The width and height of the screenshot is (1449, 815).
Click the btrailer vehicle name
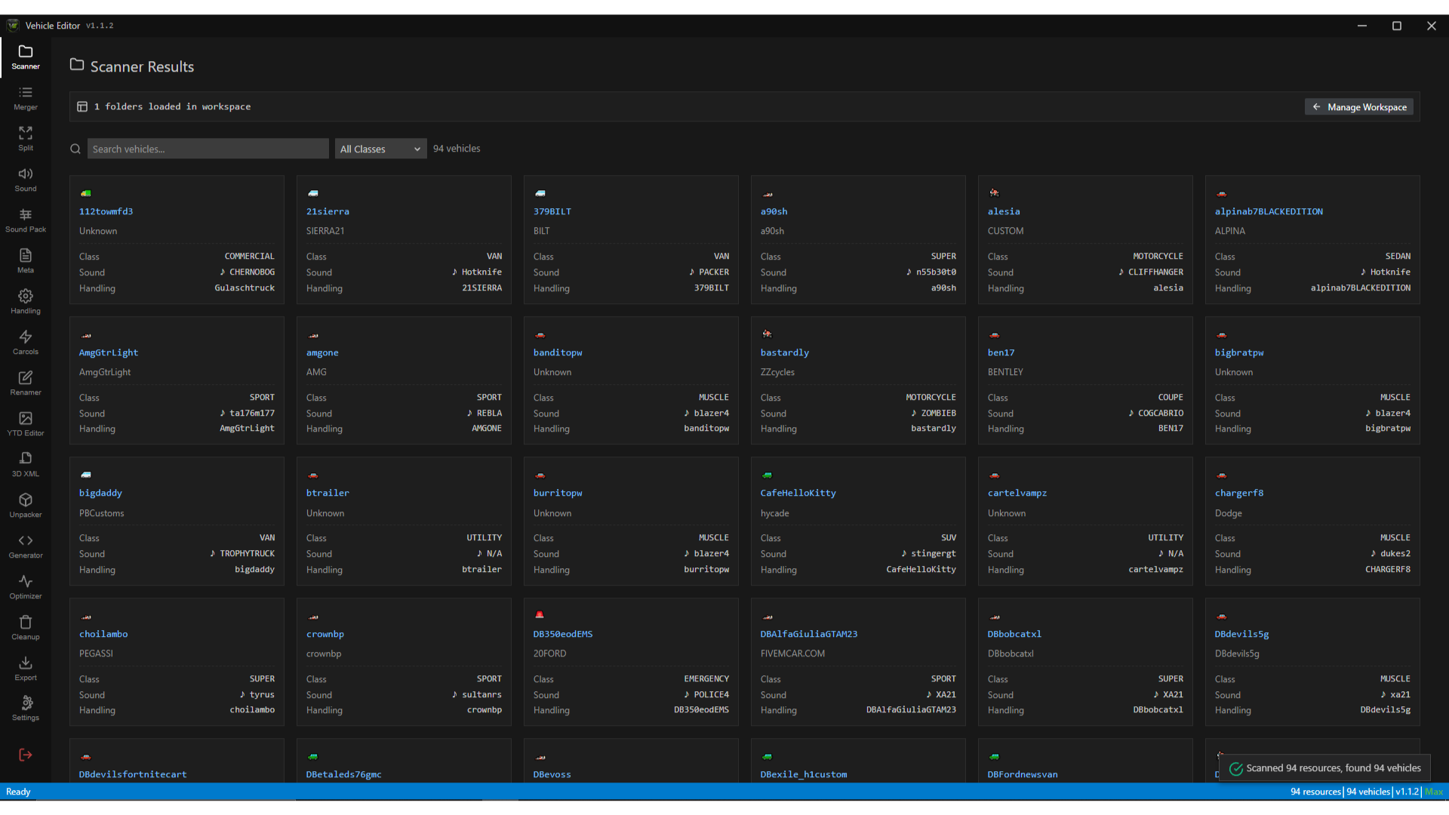[x=328, y=493]
